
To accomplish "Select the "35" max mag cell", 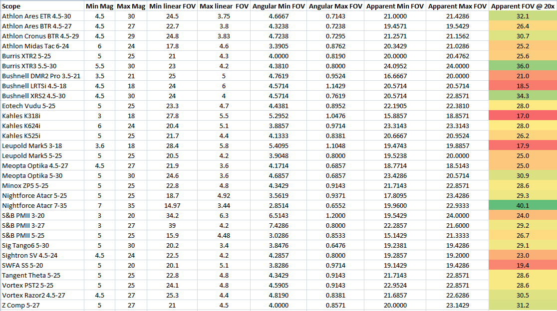I will tap(131, 205).
